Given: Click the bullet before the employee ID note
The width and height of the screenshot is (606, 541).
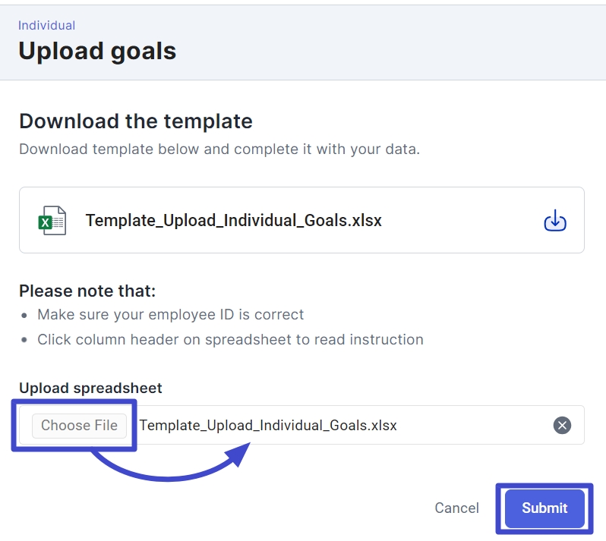Looking at the screenshot, I should coord(25,315).
